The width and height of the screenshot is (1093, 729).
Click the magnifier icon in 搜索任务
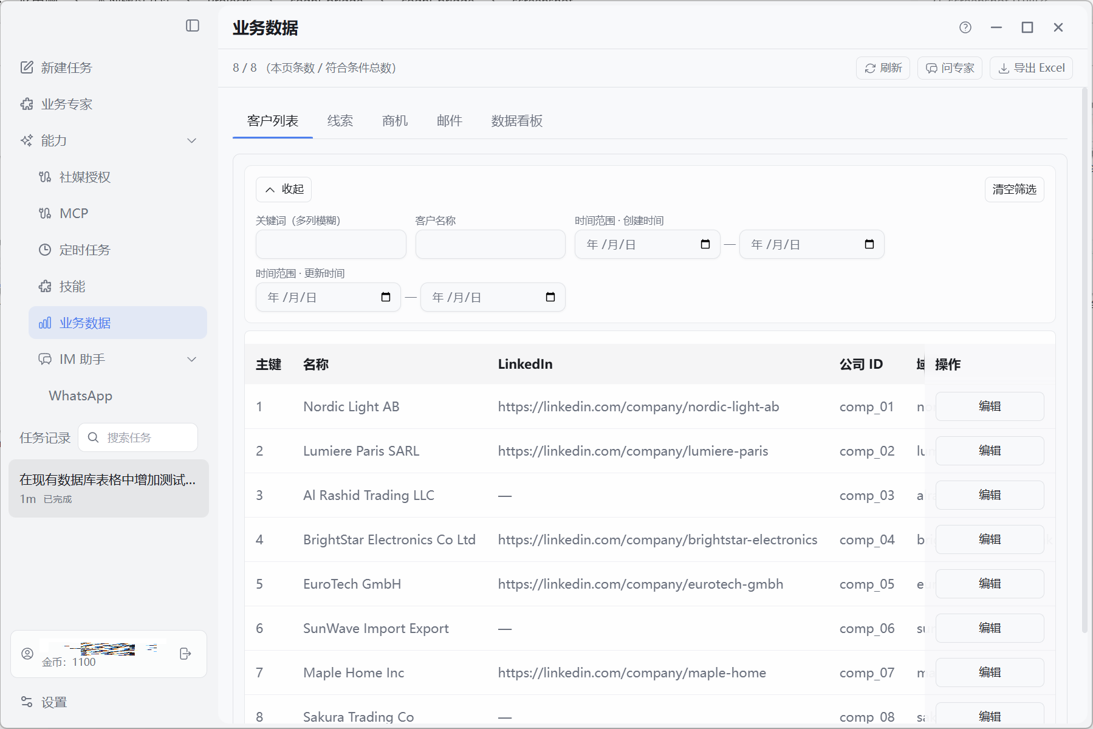[93, 437]
